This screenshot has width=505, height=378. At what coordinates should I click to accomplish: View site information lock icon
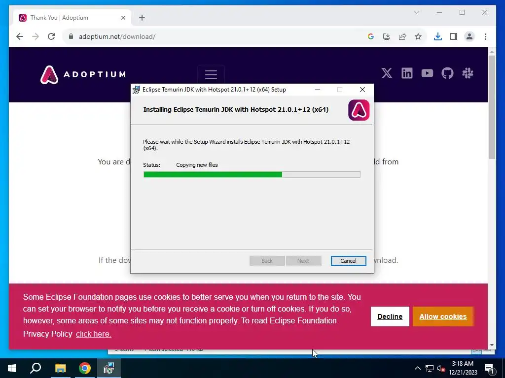point(71,36)
